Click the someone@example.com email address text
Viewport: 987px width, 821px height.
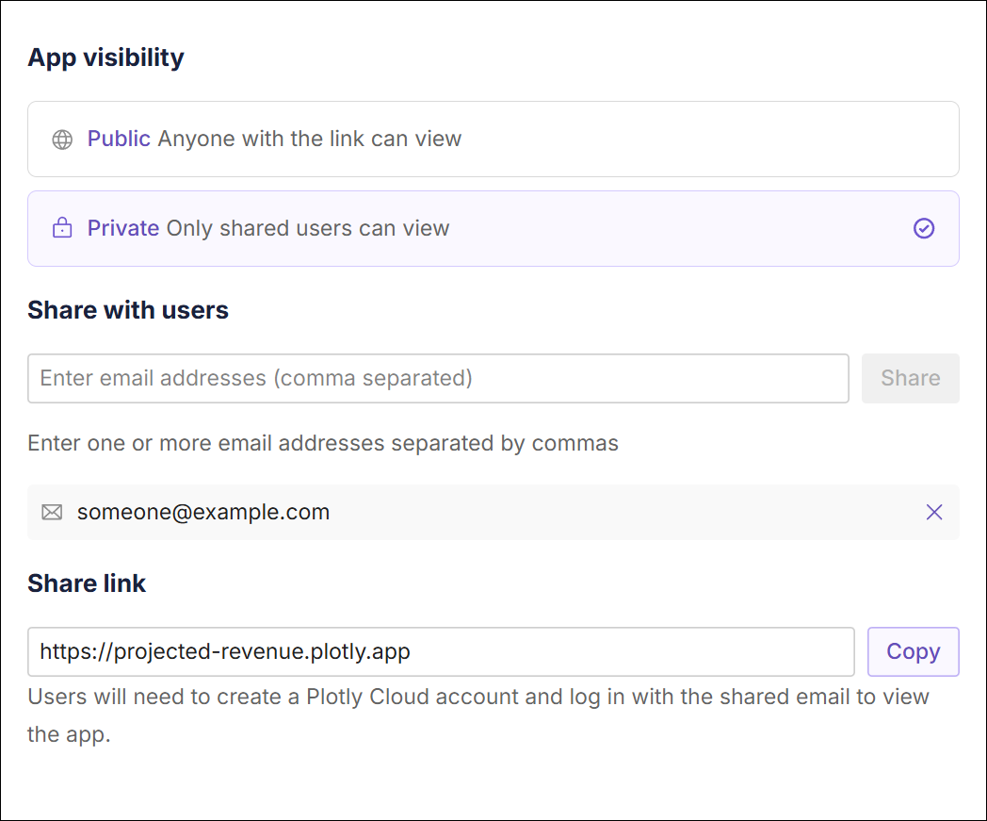(203, 513)
